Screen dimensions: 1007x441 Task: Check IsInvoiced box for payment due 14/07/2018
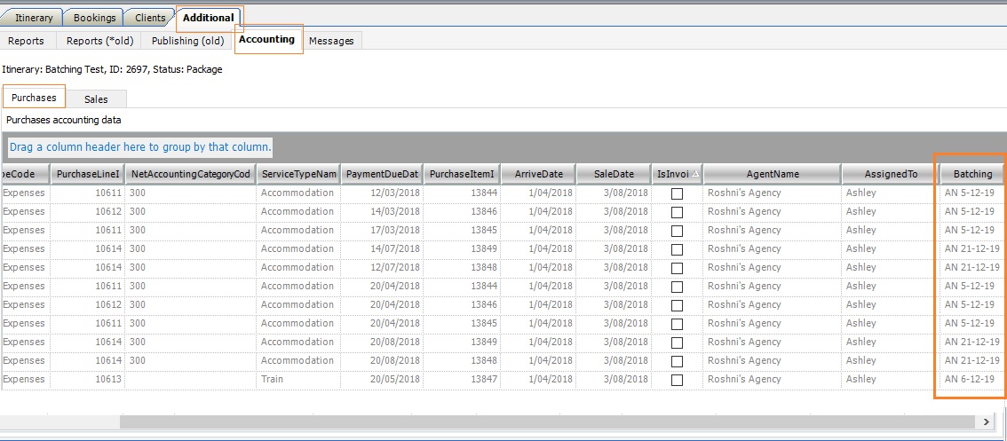677,249
